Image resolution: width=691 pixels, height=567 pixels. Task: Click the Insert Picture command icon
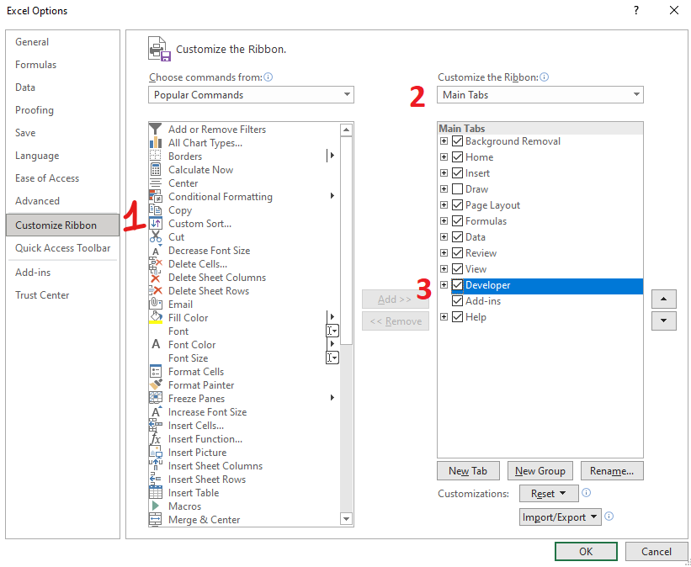pos(157,452)
